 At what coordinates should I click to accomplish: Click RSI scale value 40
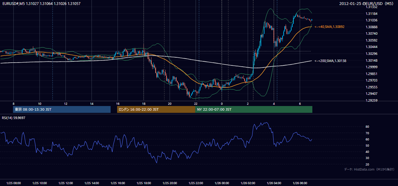[367, 152]
